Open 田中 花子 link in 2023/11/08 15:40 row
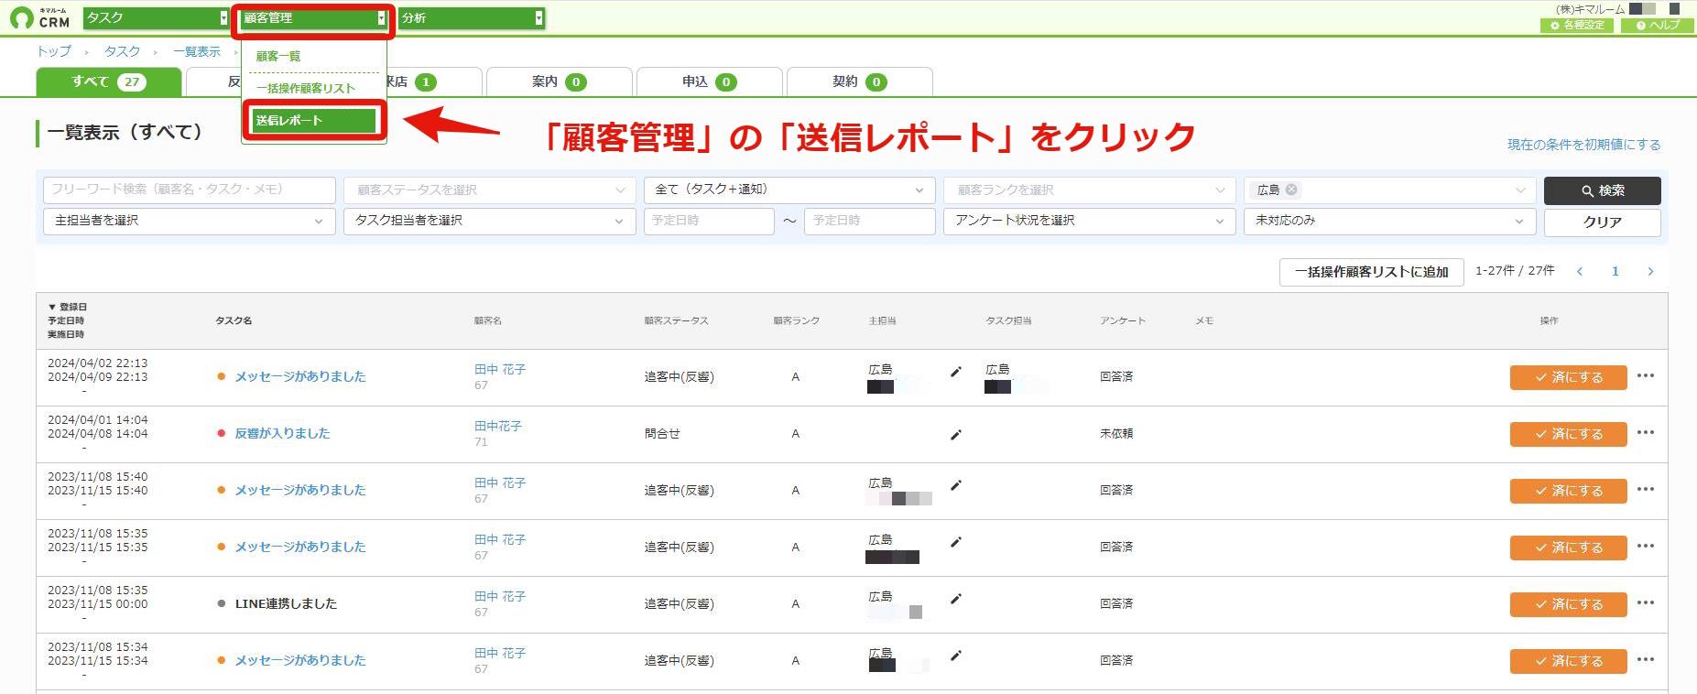The height and width of the screenshot is (694, 1697). coord(500,483)
